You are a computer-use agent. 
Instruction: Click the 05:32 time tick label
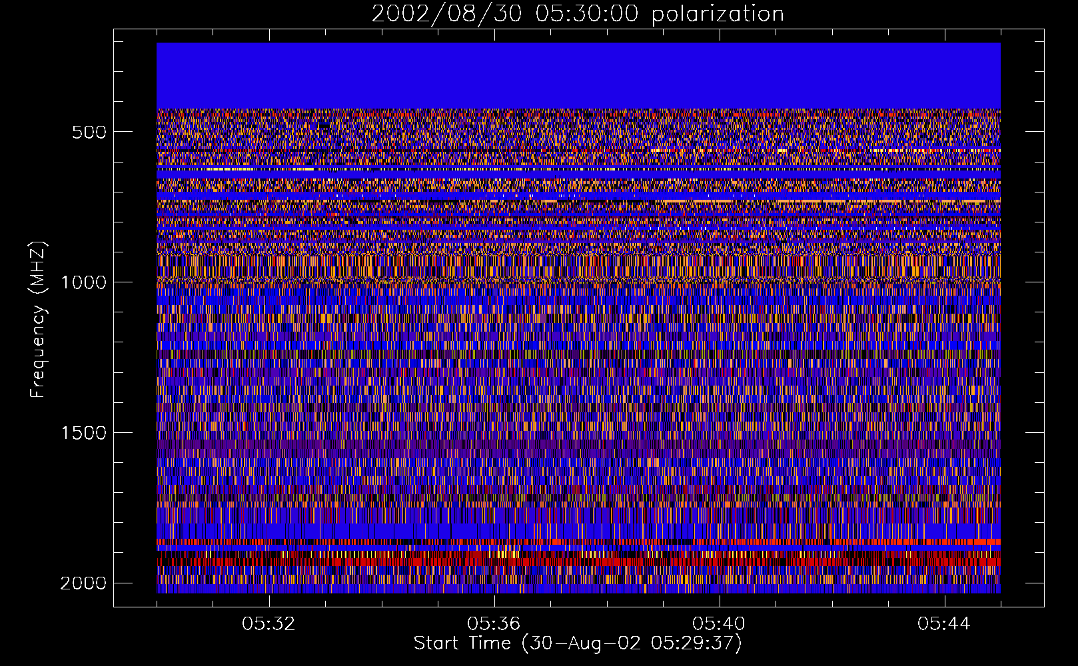(269, 624)
